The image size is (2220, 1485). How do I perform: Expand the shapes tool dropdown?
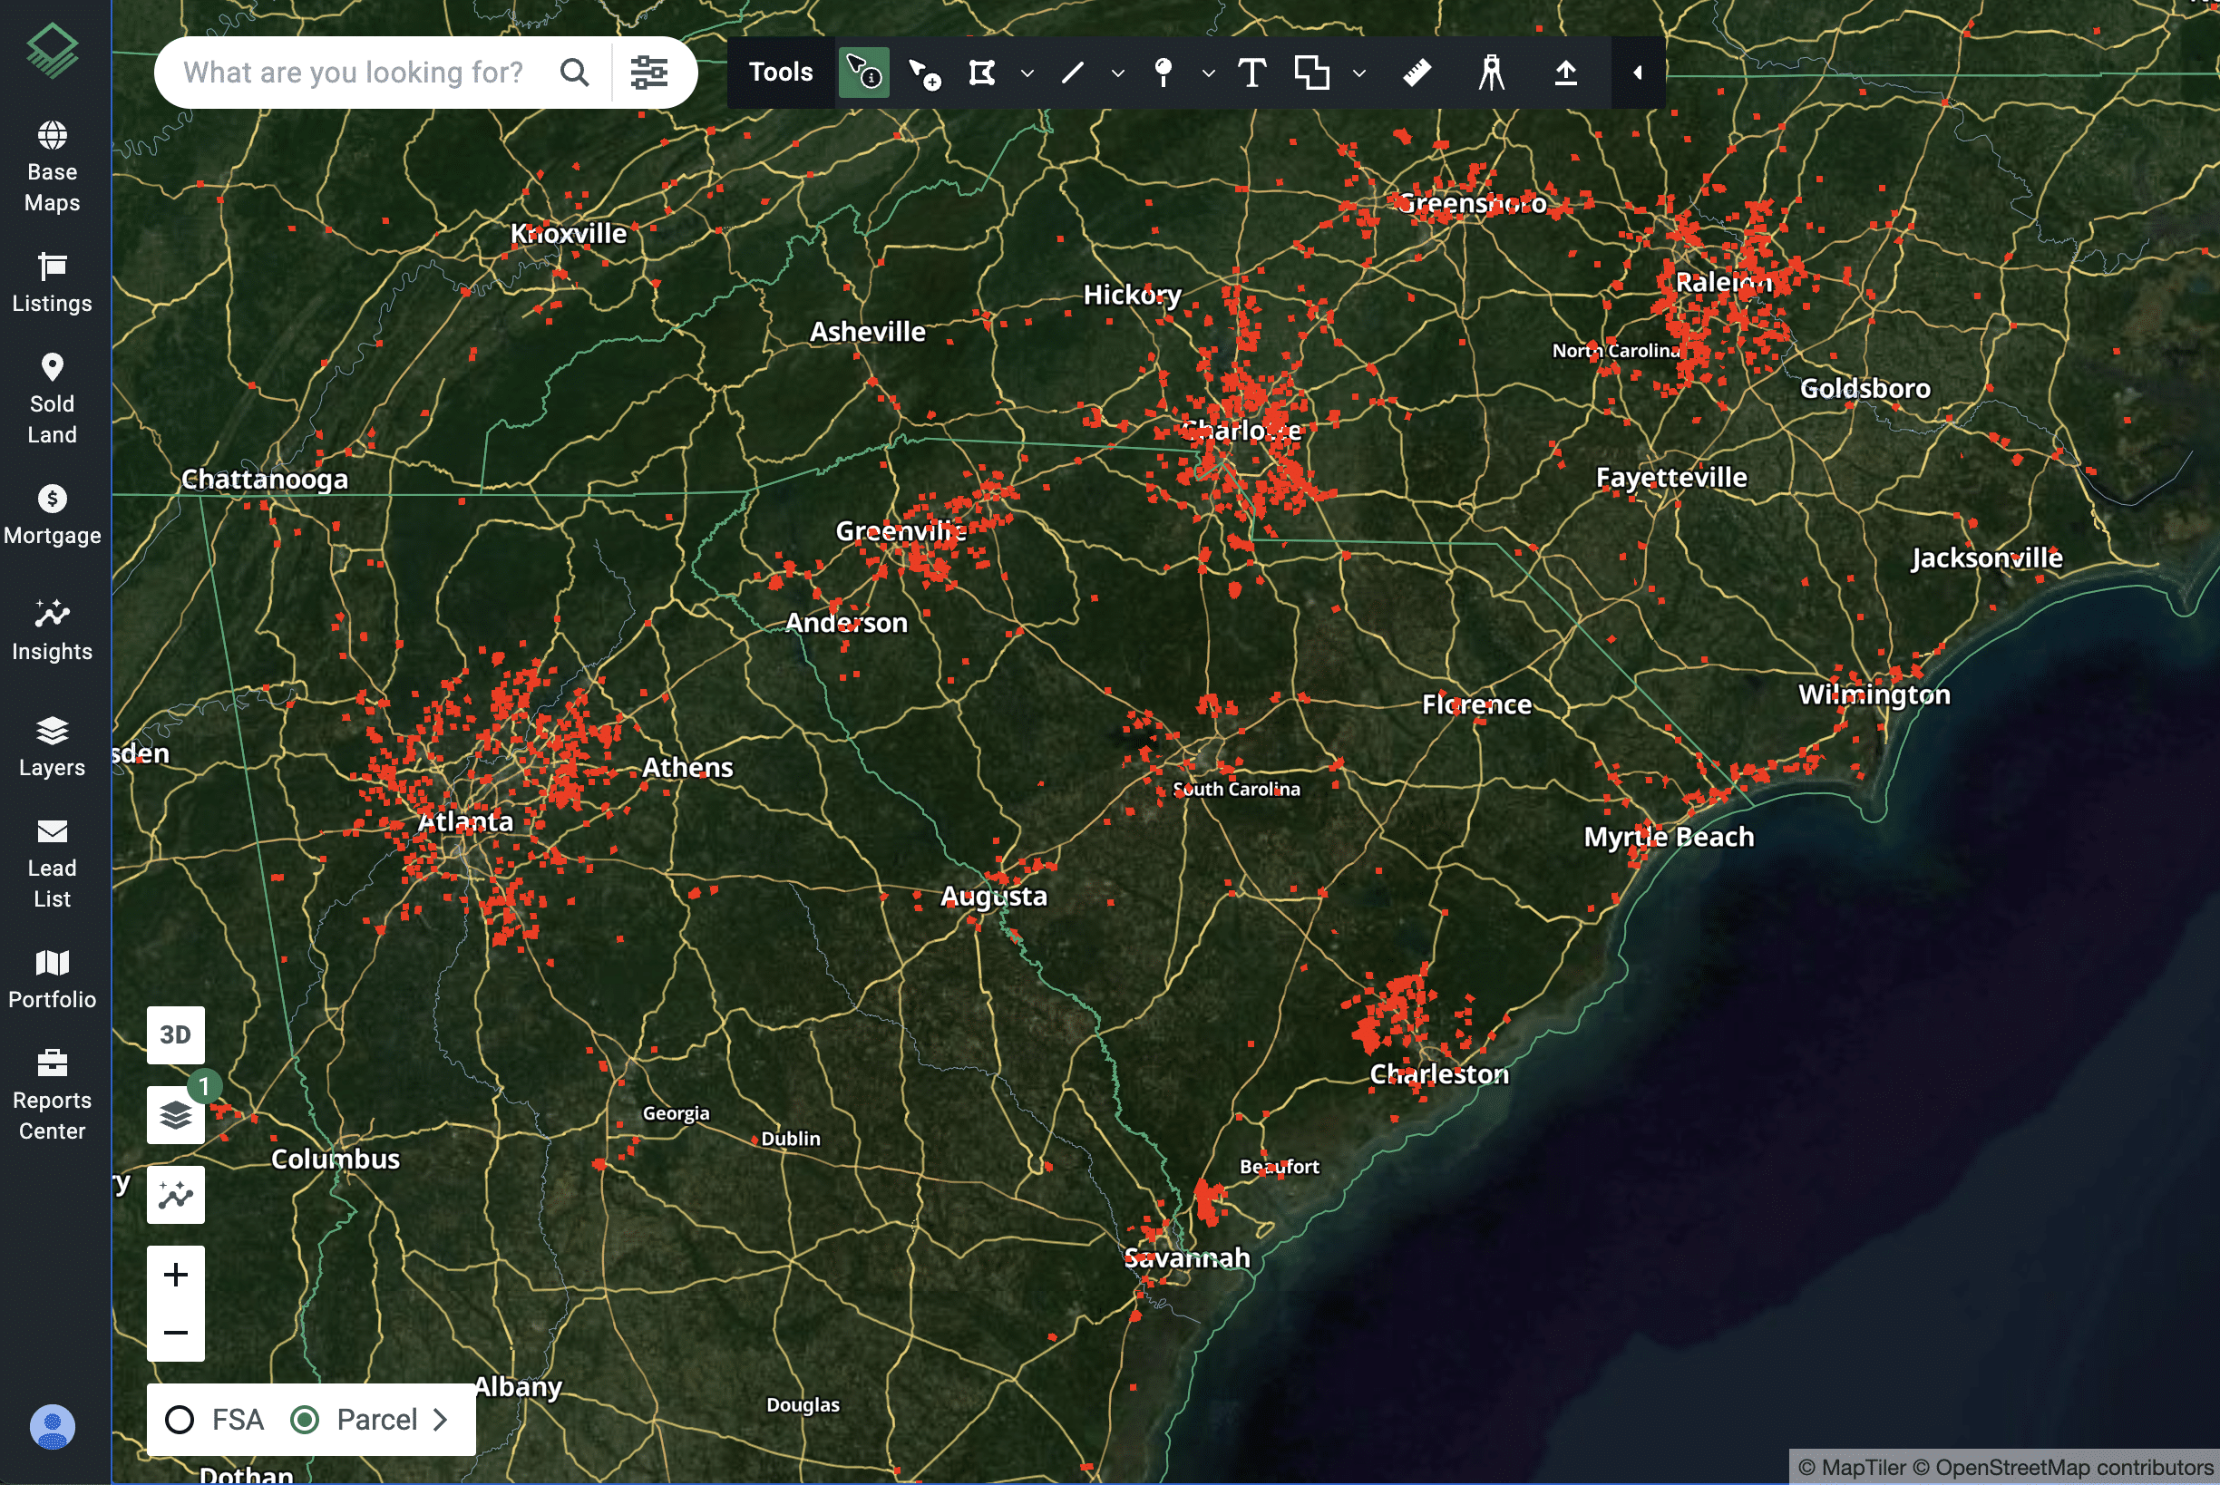coord(1361,72)
